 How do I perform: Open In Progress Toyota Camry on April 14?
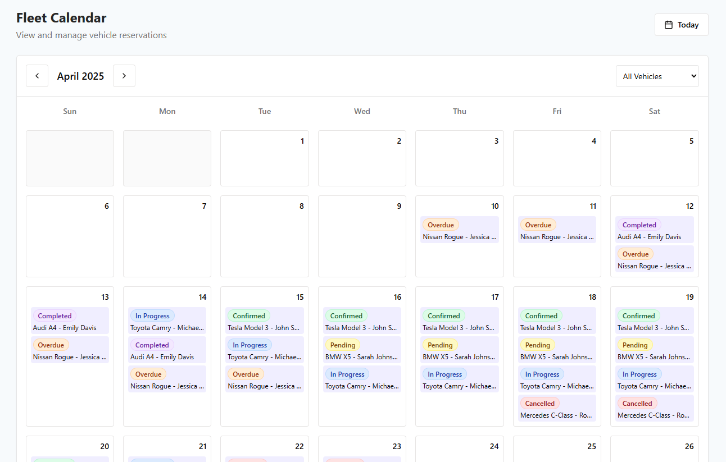click(x=167, y=322)
